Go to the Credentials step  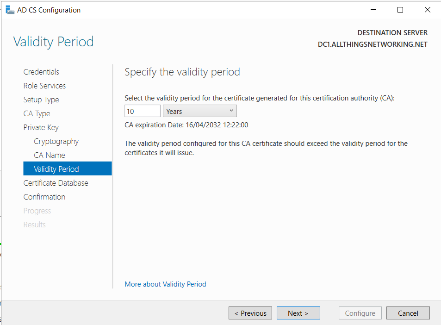(41, 72)
